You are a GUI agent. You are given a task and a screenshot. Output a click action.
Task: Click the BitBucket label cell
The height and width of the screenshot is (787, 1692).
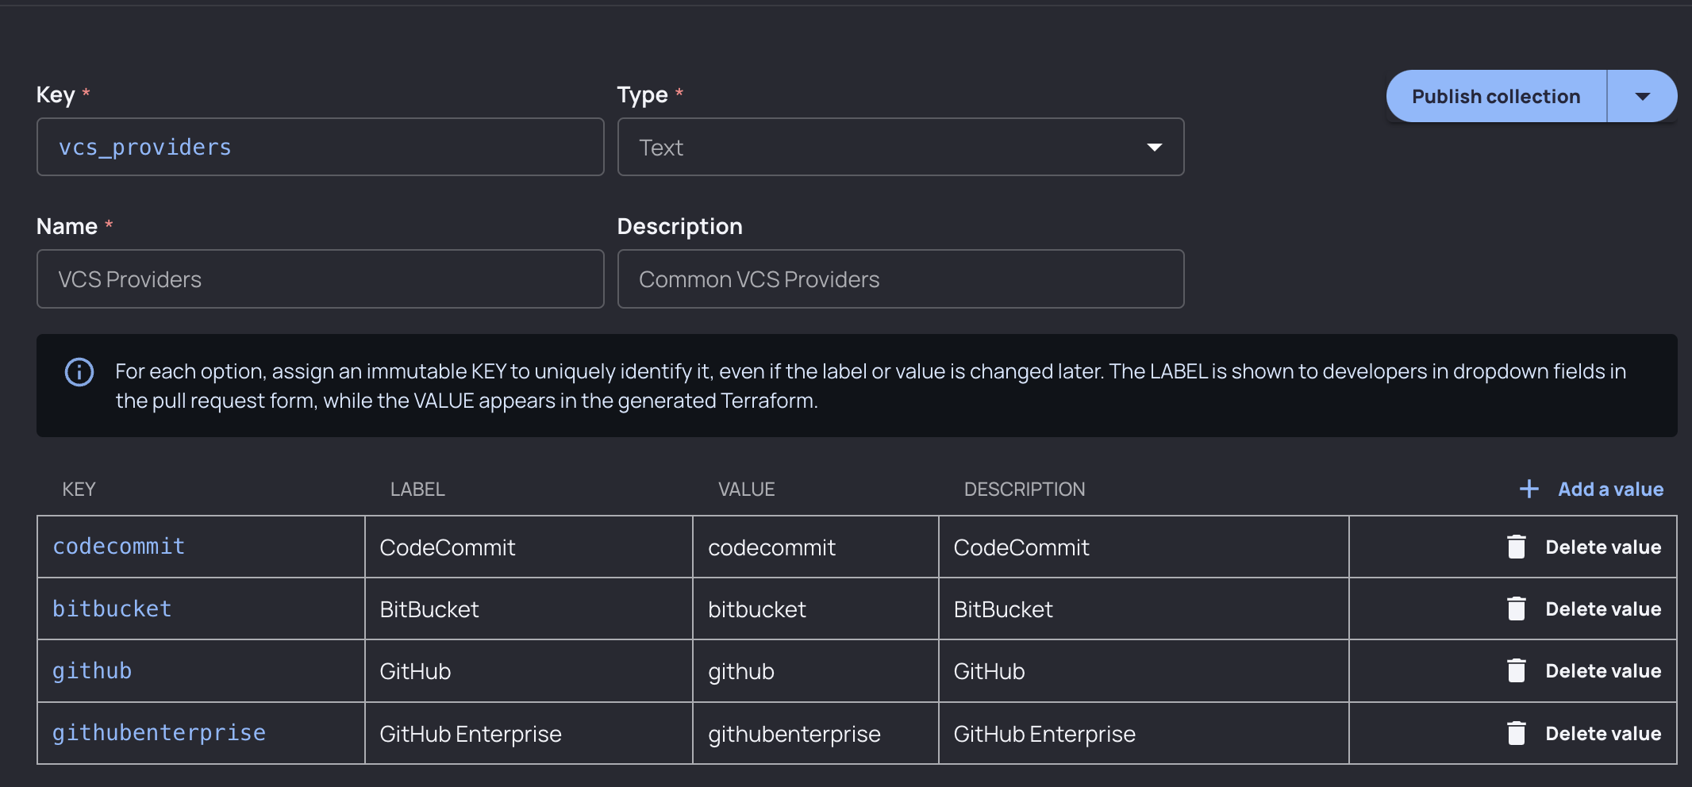[529, 608]
